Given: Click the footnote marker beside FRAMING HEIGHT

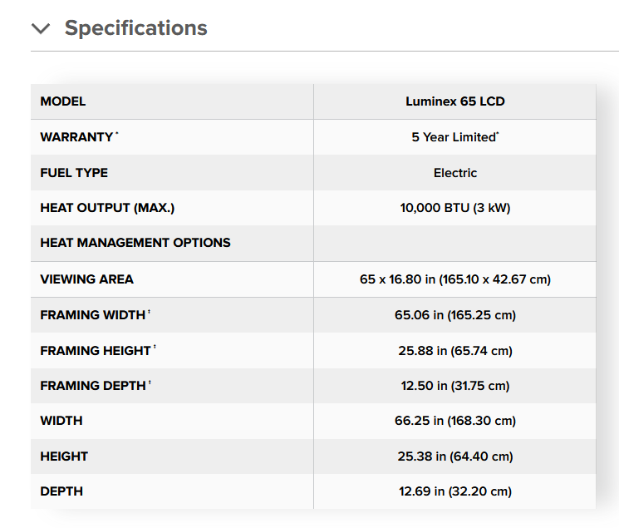Looking at the screenshot, I should [155, 348].
